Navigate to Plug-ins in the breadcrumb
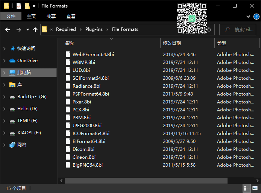Image resolution: width=261 pixels, height=193 pixels. point(94,29)
